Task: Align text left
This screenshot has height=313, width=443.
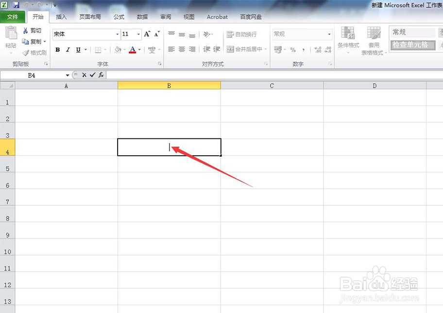Action: (x=171, y=49)
